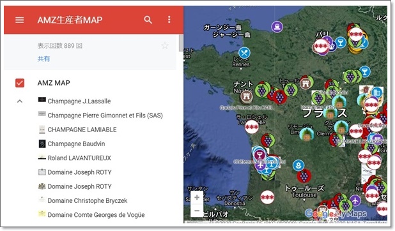The image size is (395, 231).
Task: Collapse the AMZ MAP layer list
Action: pos(20,101)
